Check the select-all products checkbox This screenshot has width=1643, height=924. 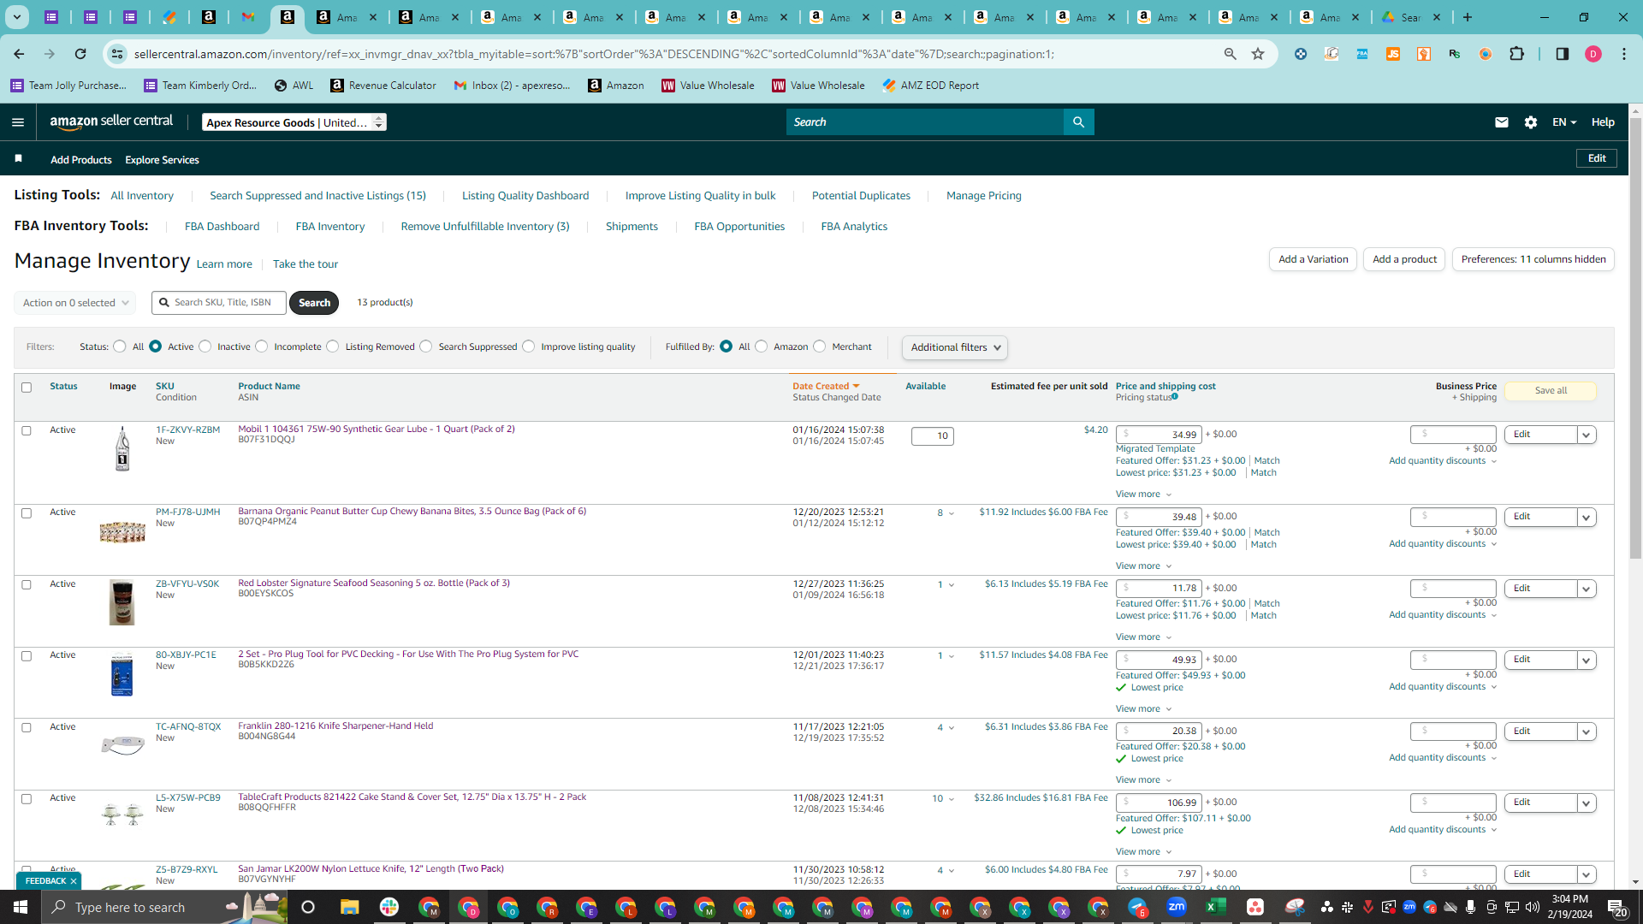27,388
